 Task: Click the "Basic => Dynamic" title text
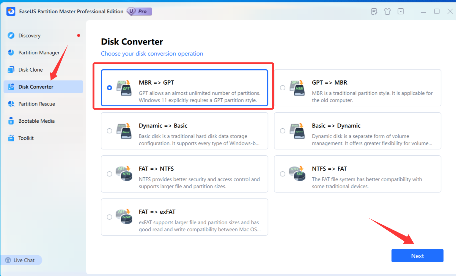tap(336, 126)
